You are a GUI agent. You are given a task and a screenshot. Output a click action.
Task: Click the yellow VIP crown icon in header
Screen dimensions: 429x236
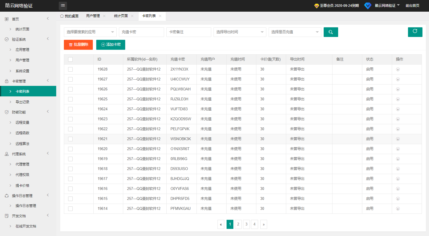[x=317, y=5]
